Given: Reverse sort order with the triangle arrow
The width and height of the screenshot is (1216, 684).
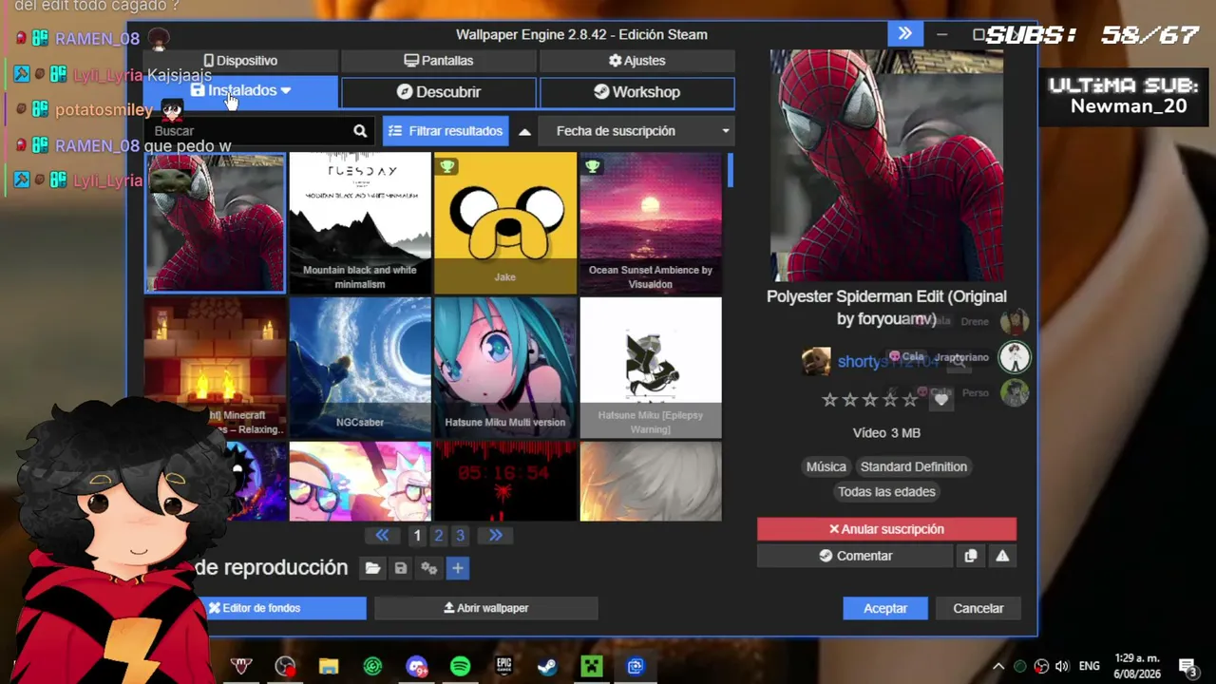Looking at the screenshot, I should click(x=524, y=131).
